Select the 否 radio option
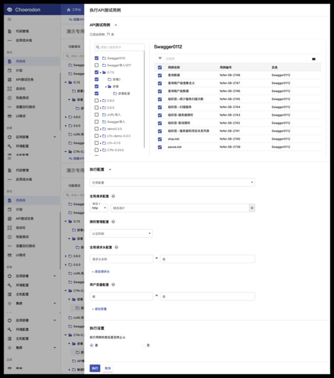The image size is (334, 378). 143,345
